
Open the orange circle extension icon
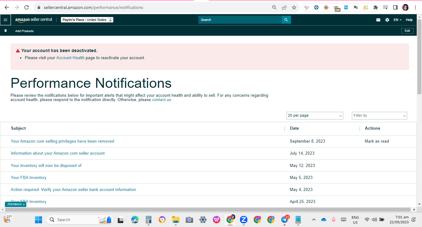pos(326,7)
